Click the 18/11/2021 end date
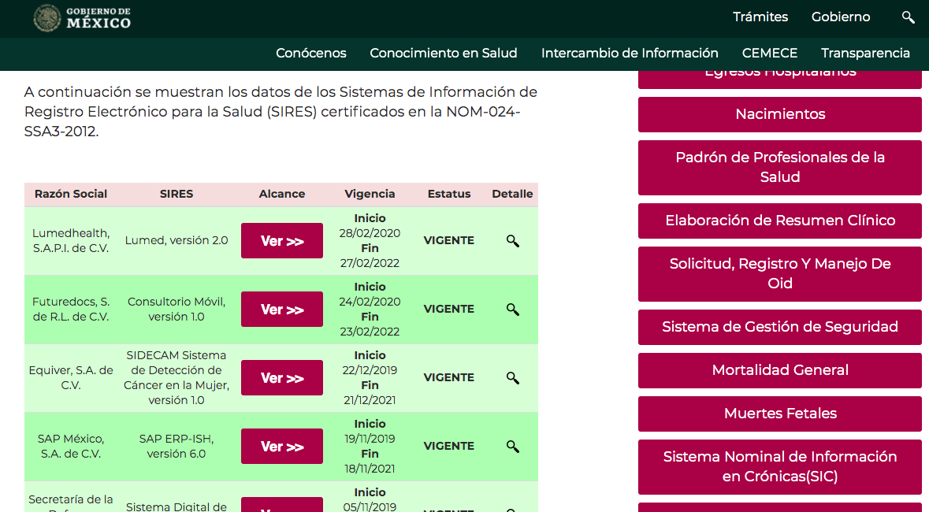Image resolution: width=929 pixels, height=512 pixels. click(x=370, y=469)
